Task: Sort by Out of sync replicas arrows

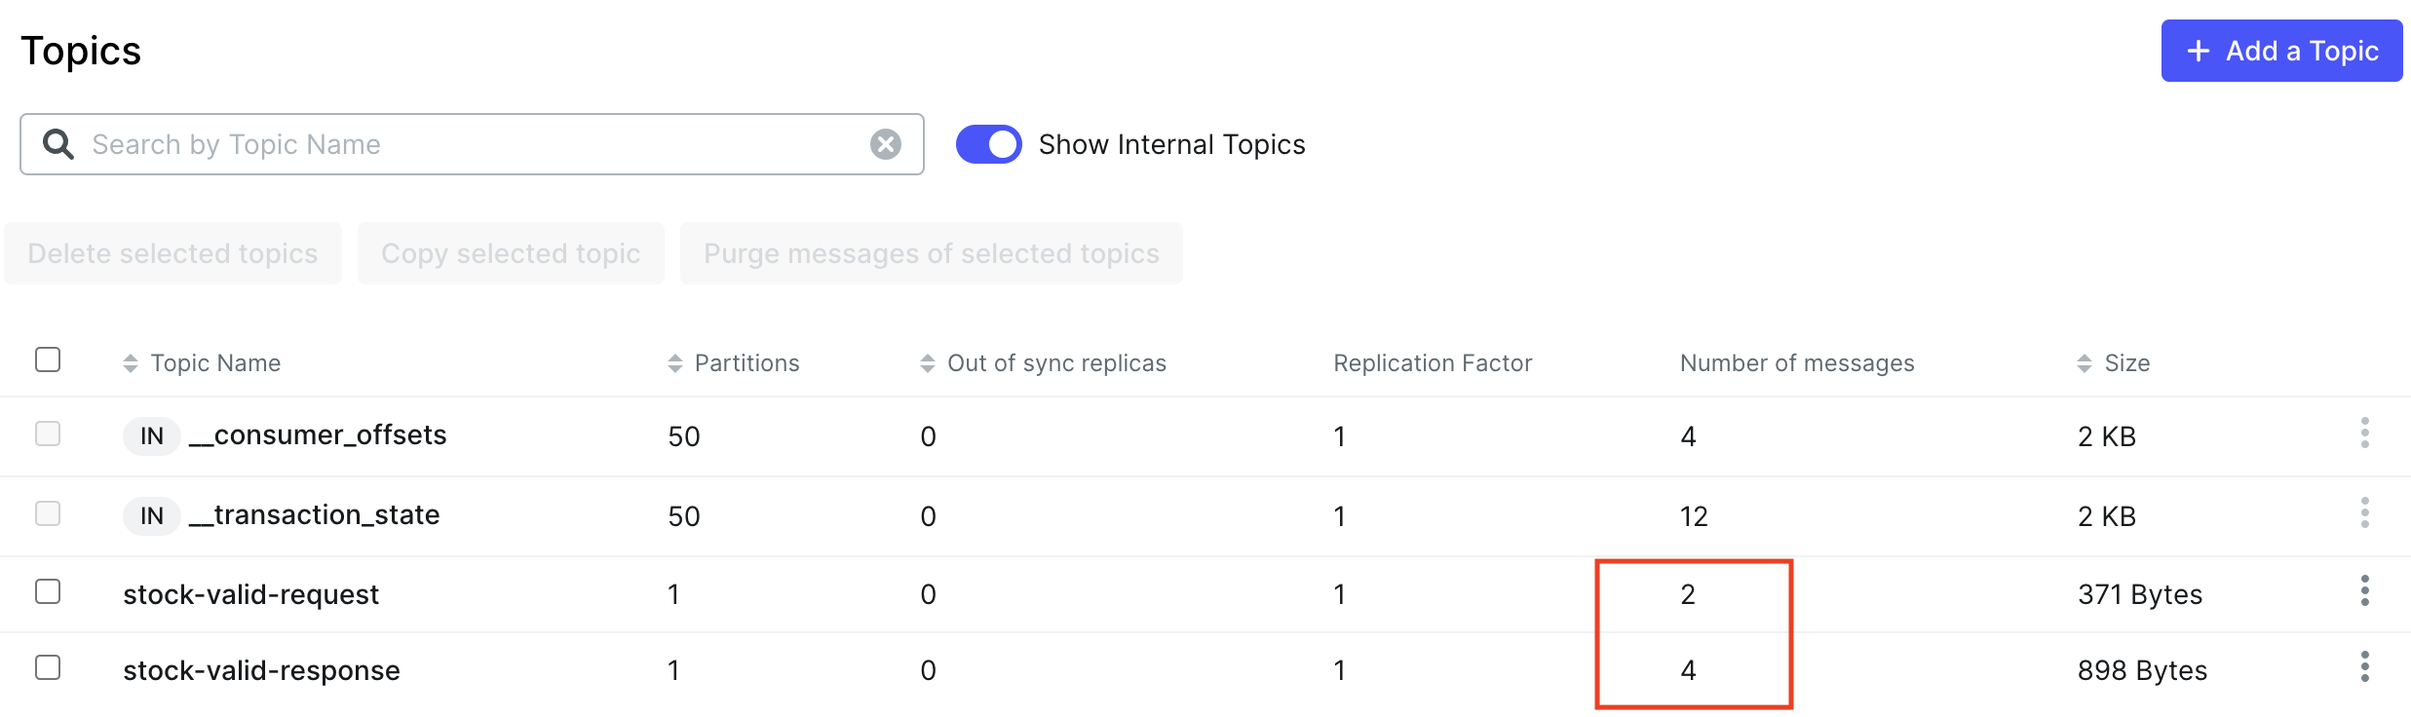Action: [x=928, y=363]
